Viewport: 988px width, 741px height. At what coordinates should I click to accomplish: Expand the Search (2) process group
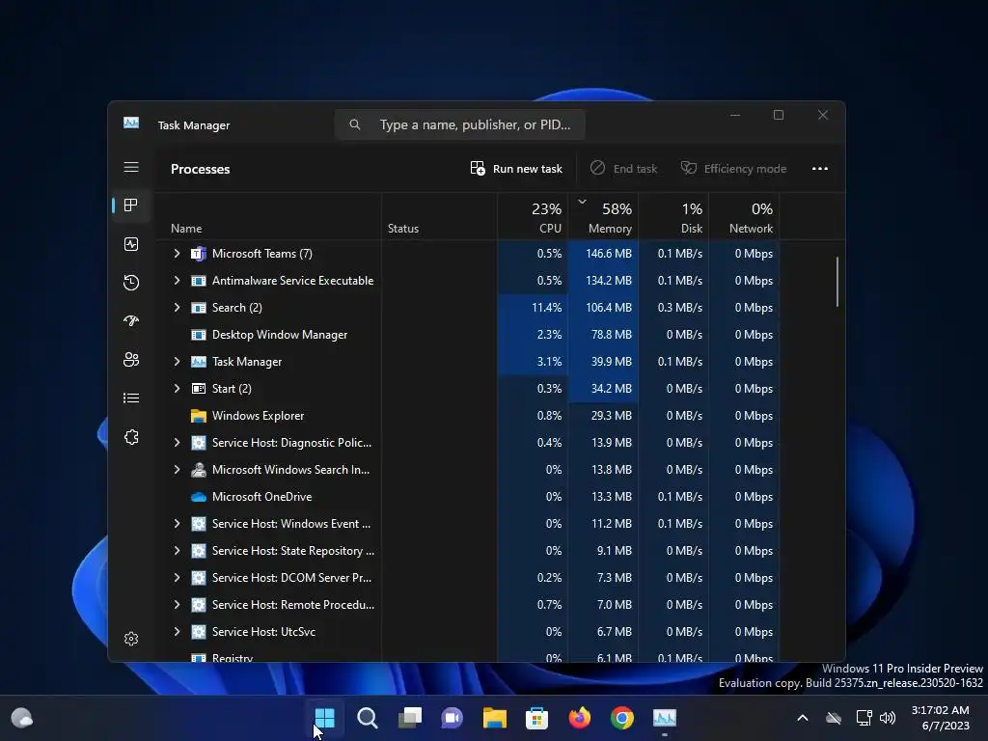tap(178, 308)
